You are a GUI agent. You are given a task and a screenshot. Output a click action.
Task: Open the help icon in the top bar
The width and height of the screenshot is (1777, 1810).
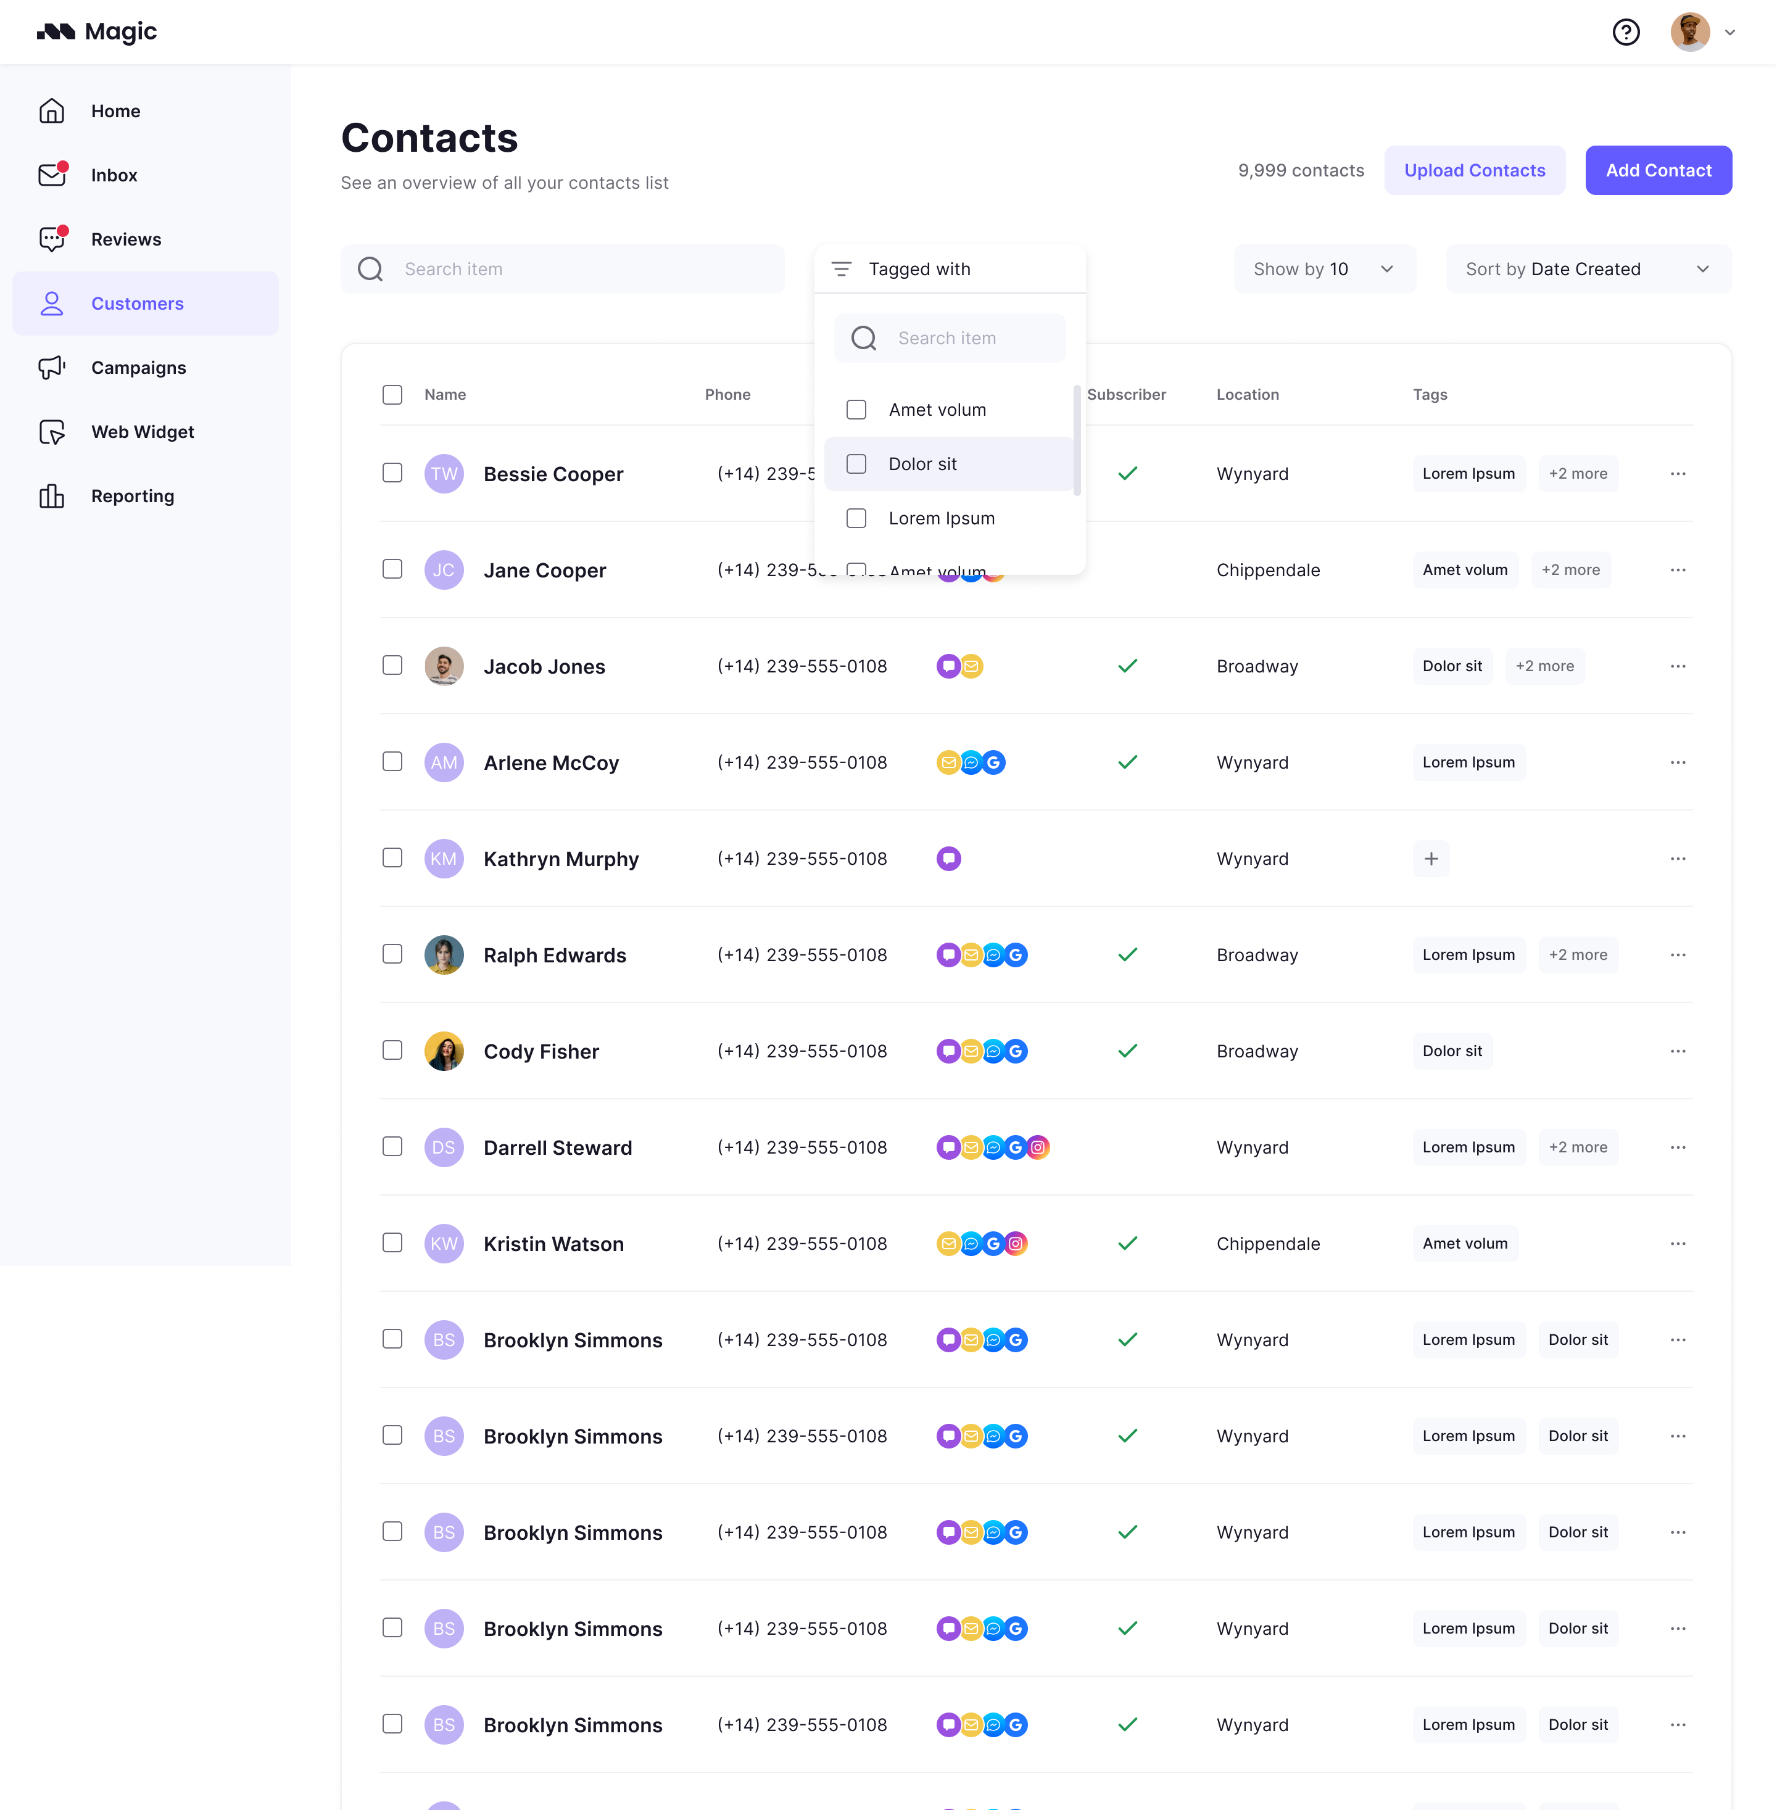[x=1626, y=31]
